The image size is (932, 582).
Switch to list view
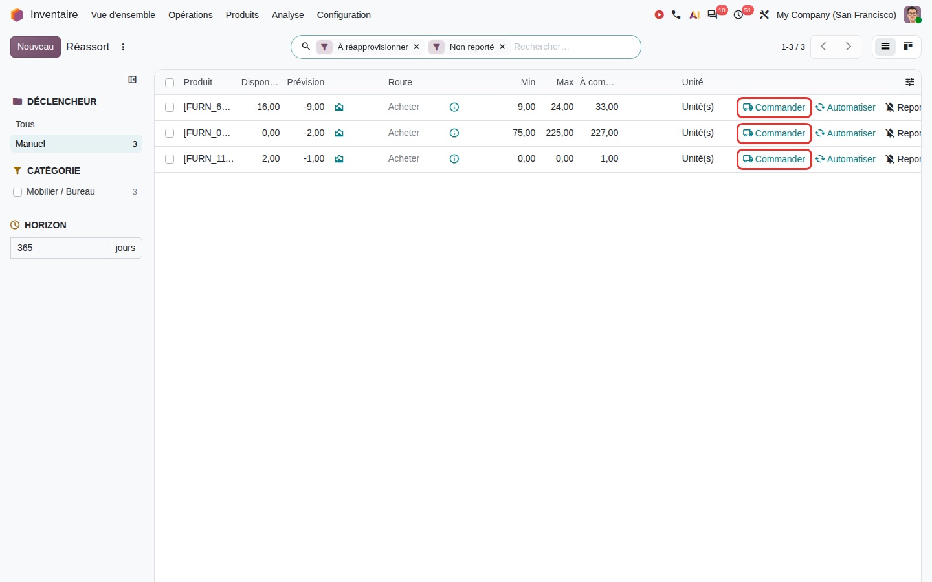(x=885, y=47)
